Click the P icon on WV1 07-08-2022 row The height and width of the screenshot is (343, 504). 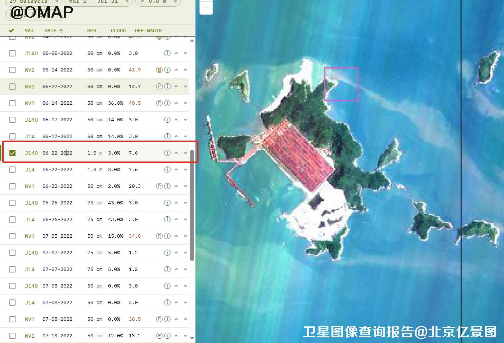[x=159, y=319]
